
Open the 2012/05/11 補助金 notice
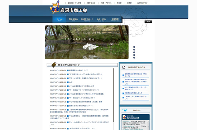pyautogui.click(x=79, y=111)
